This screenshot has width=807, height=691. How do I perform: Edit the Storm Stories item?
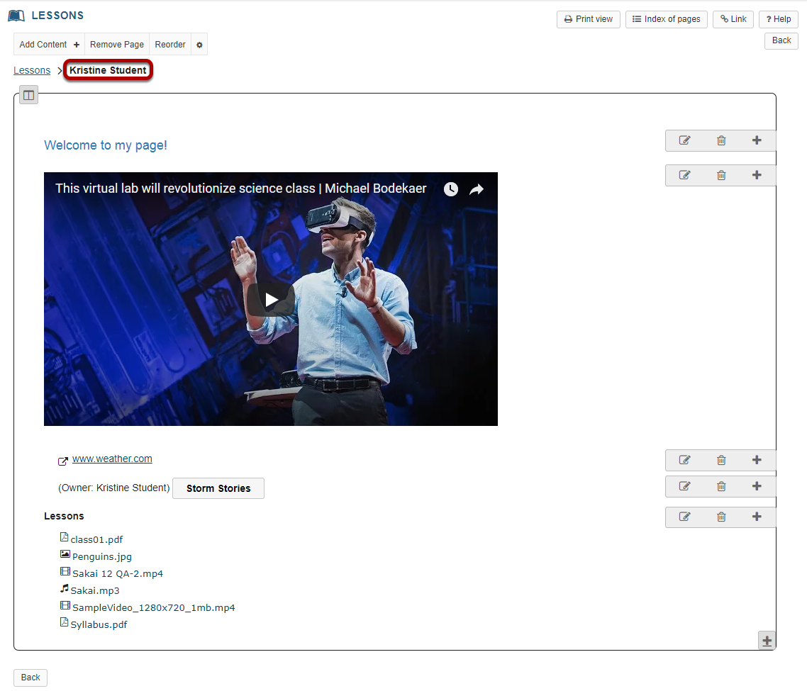point(684,486)
